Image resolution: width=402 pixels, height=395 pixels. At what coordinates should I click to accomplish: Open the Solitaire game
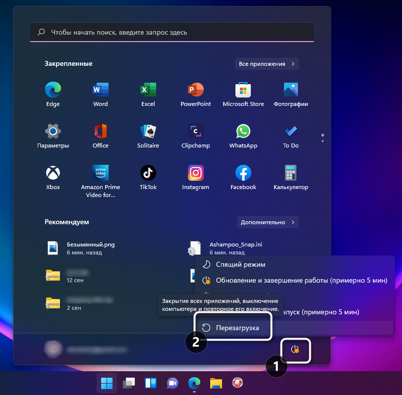click(x=148, y=134)
